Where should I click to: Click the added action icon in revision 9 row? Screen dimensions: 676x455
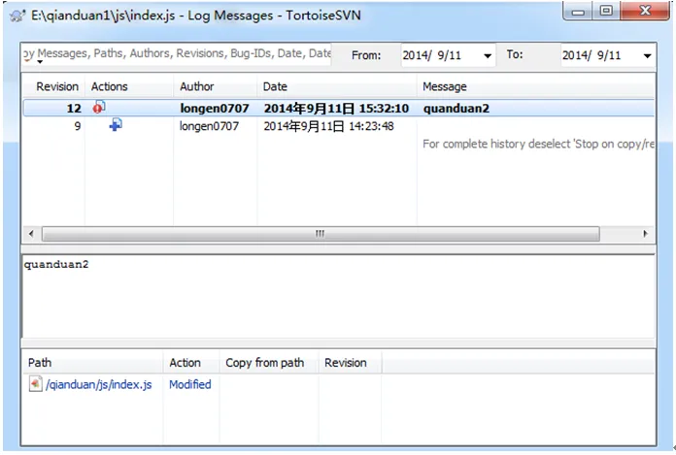click(x=116, y=125)
